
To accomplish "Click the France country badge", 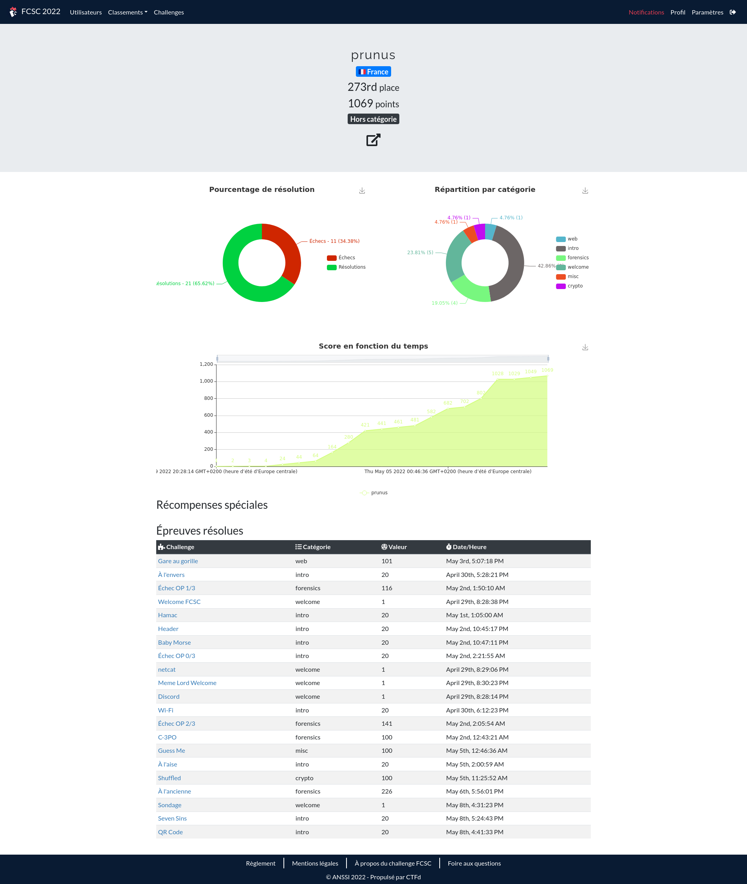I will click(x=373, y=72).
